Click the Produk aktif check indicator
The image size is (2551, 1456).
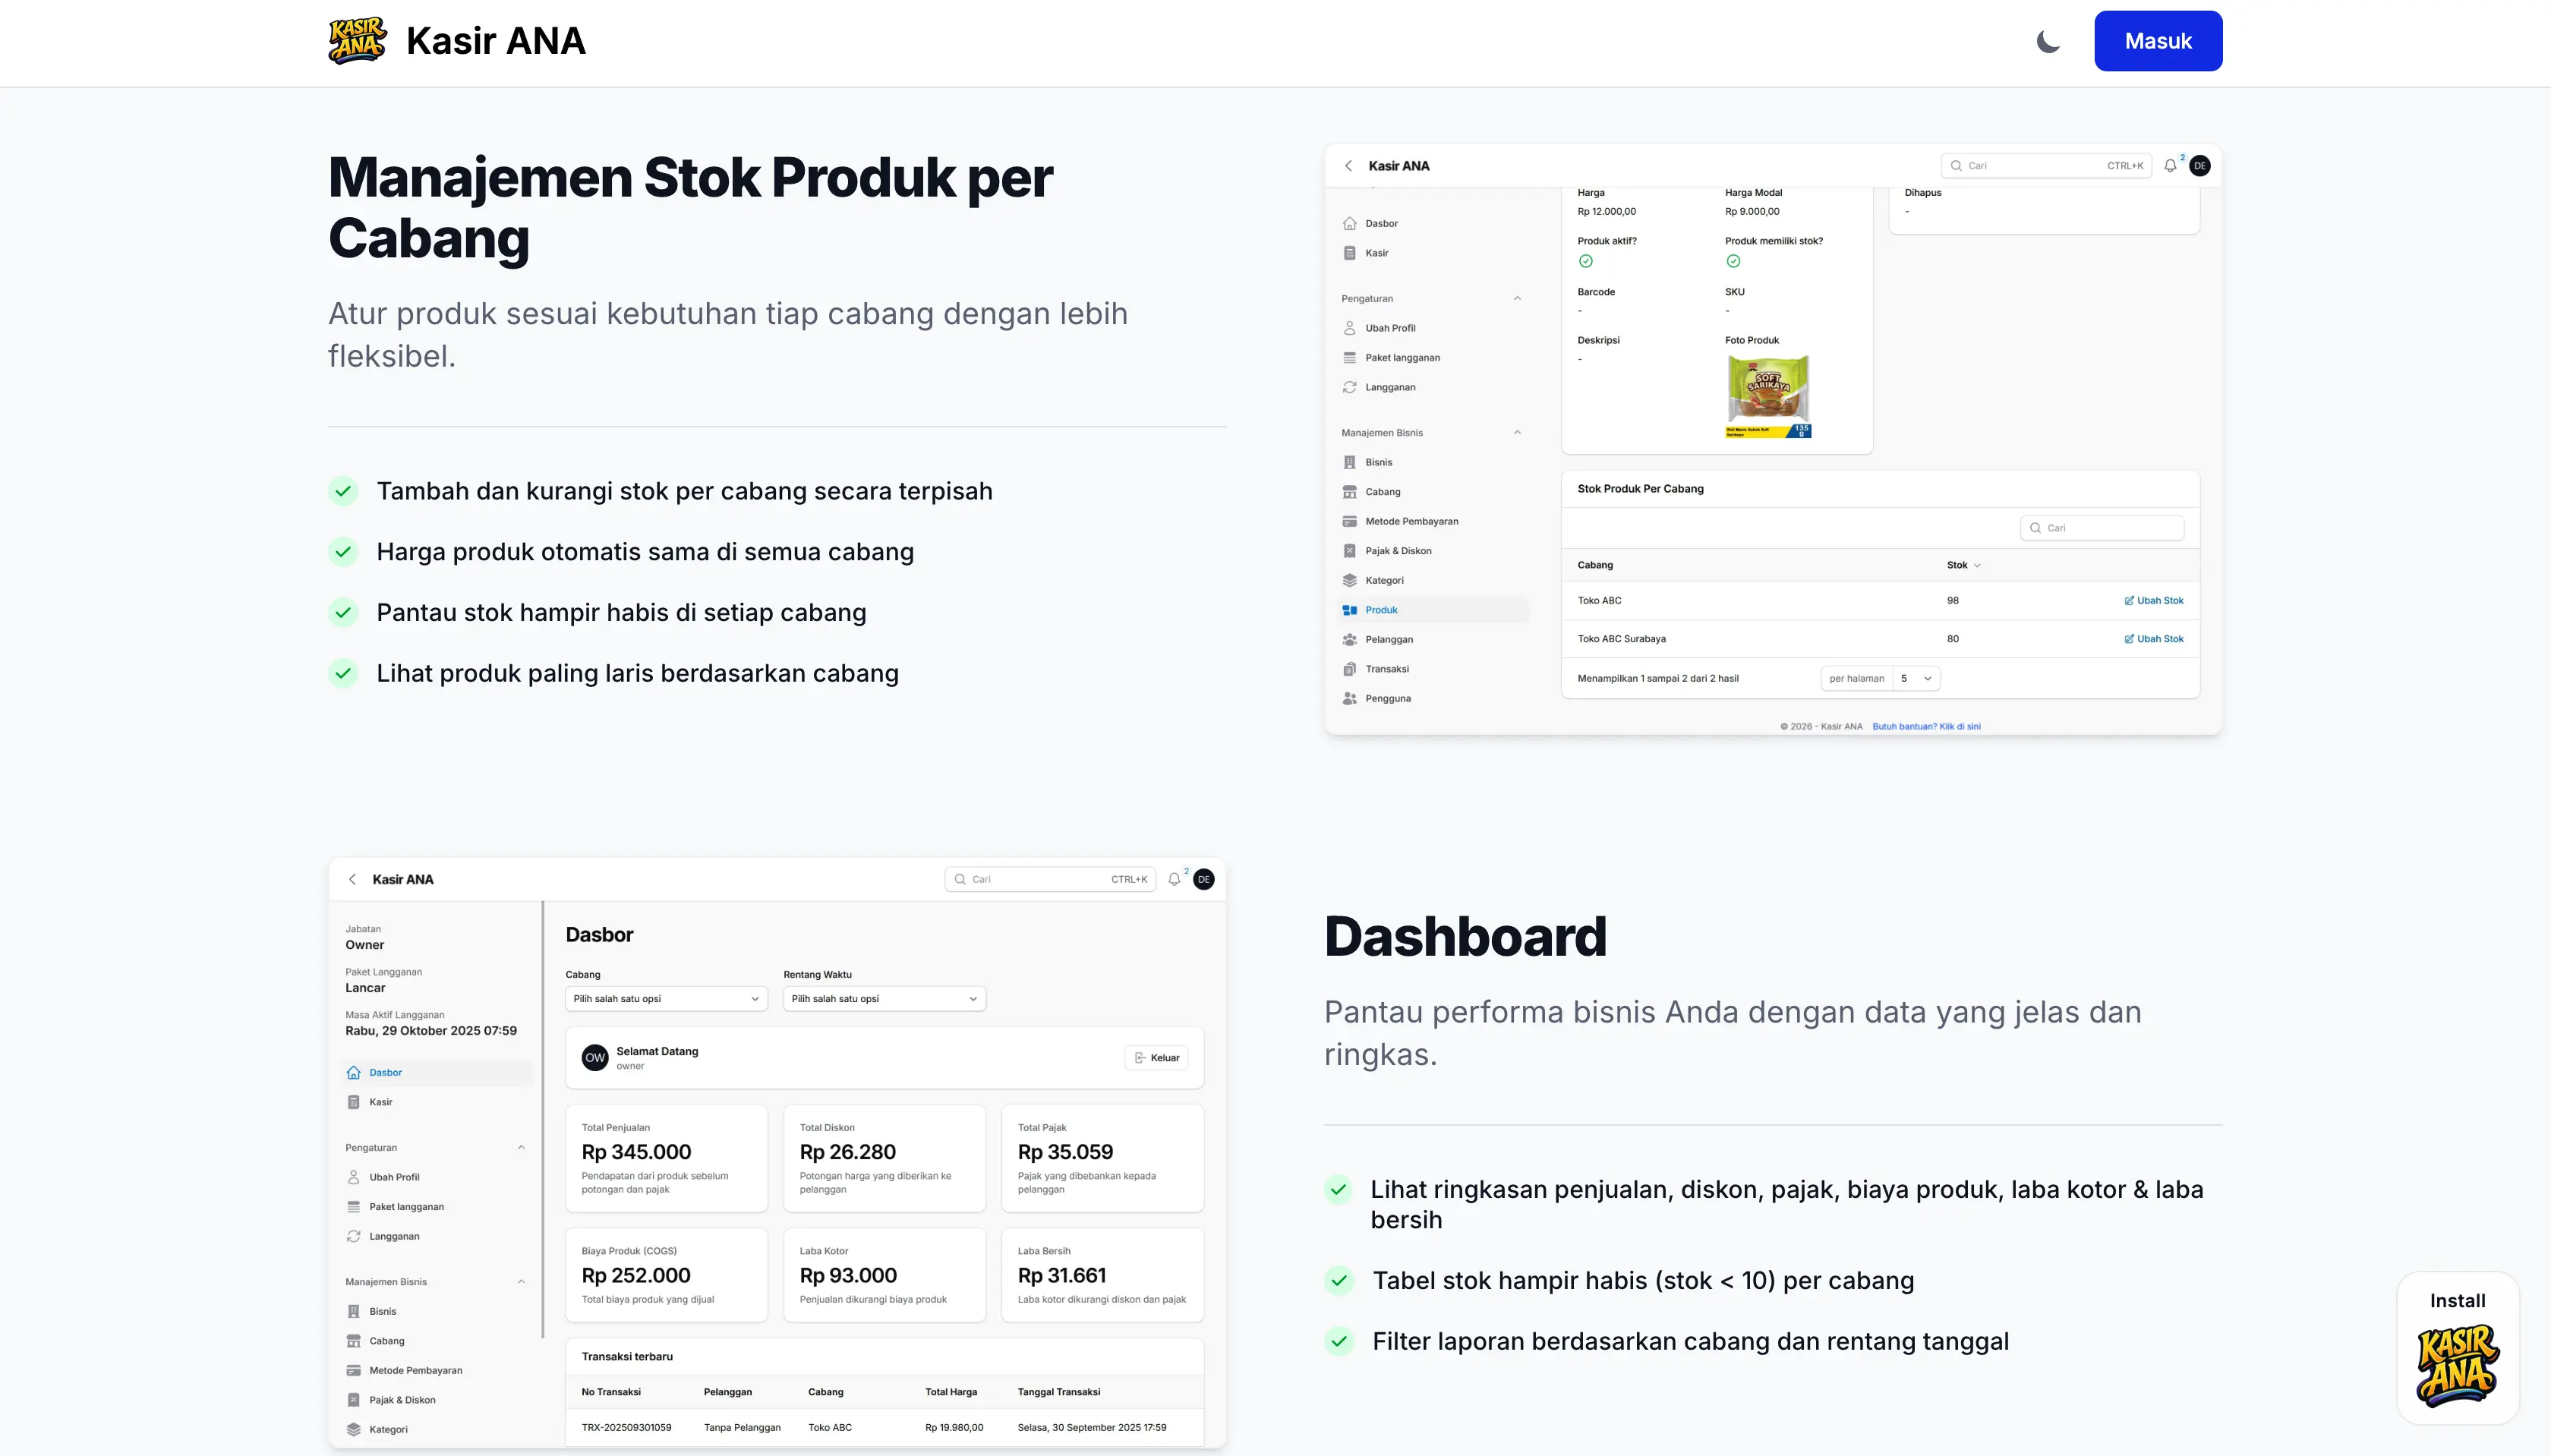pos(1585,261)
